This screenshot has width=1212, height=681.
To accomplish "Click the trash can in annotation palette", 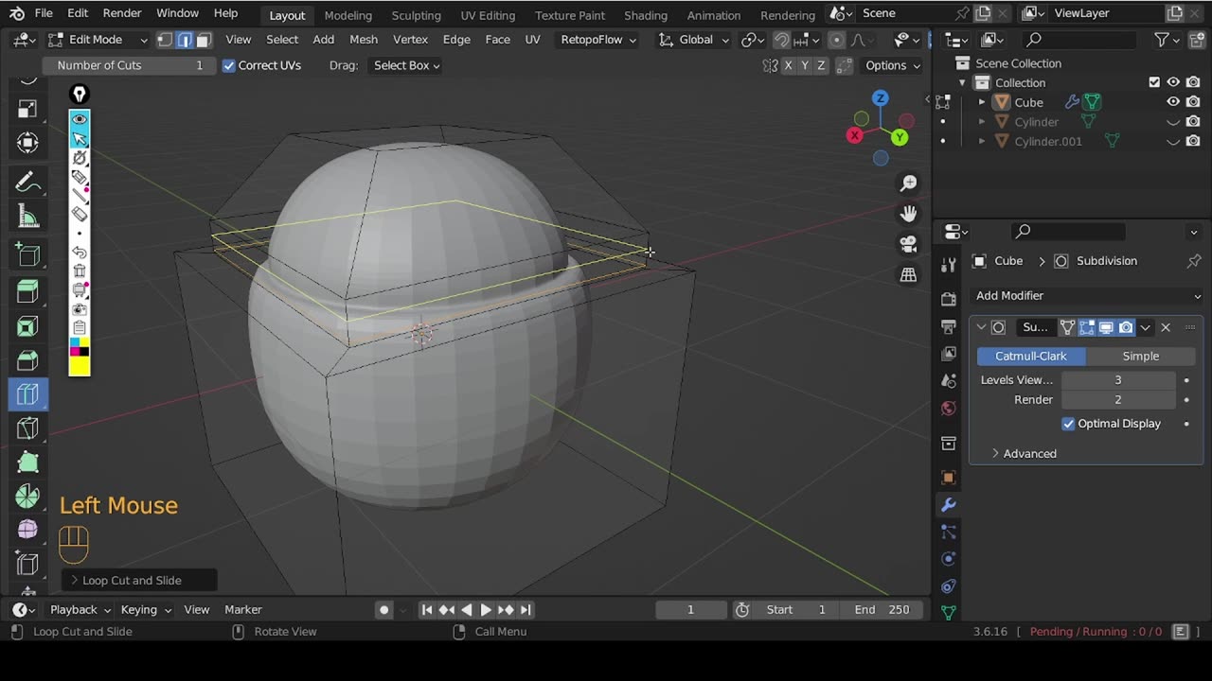I will (x=80, y=271).
